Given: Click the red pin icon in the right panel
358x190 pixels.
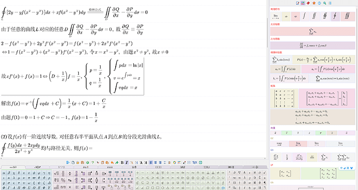Looking at the screenshot, I should click(308, 3).
